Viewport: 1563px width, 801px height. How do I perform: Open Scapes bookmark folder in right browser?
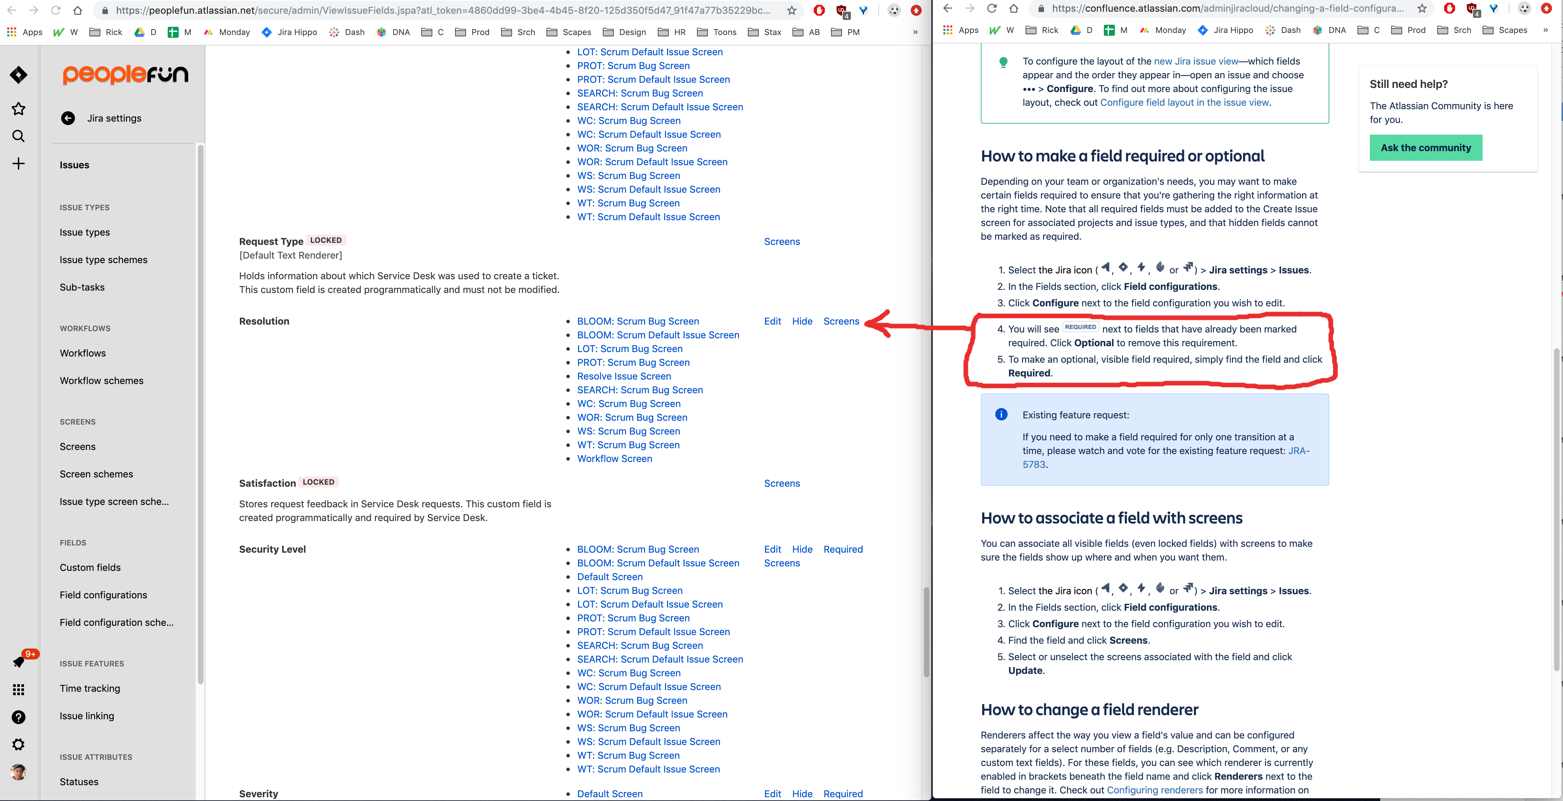click(1504, 30)
